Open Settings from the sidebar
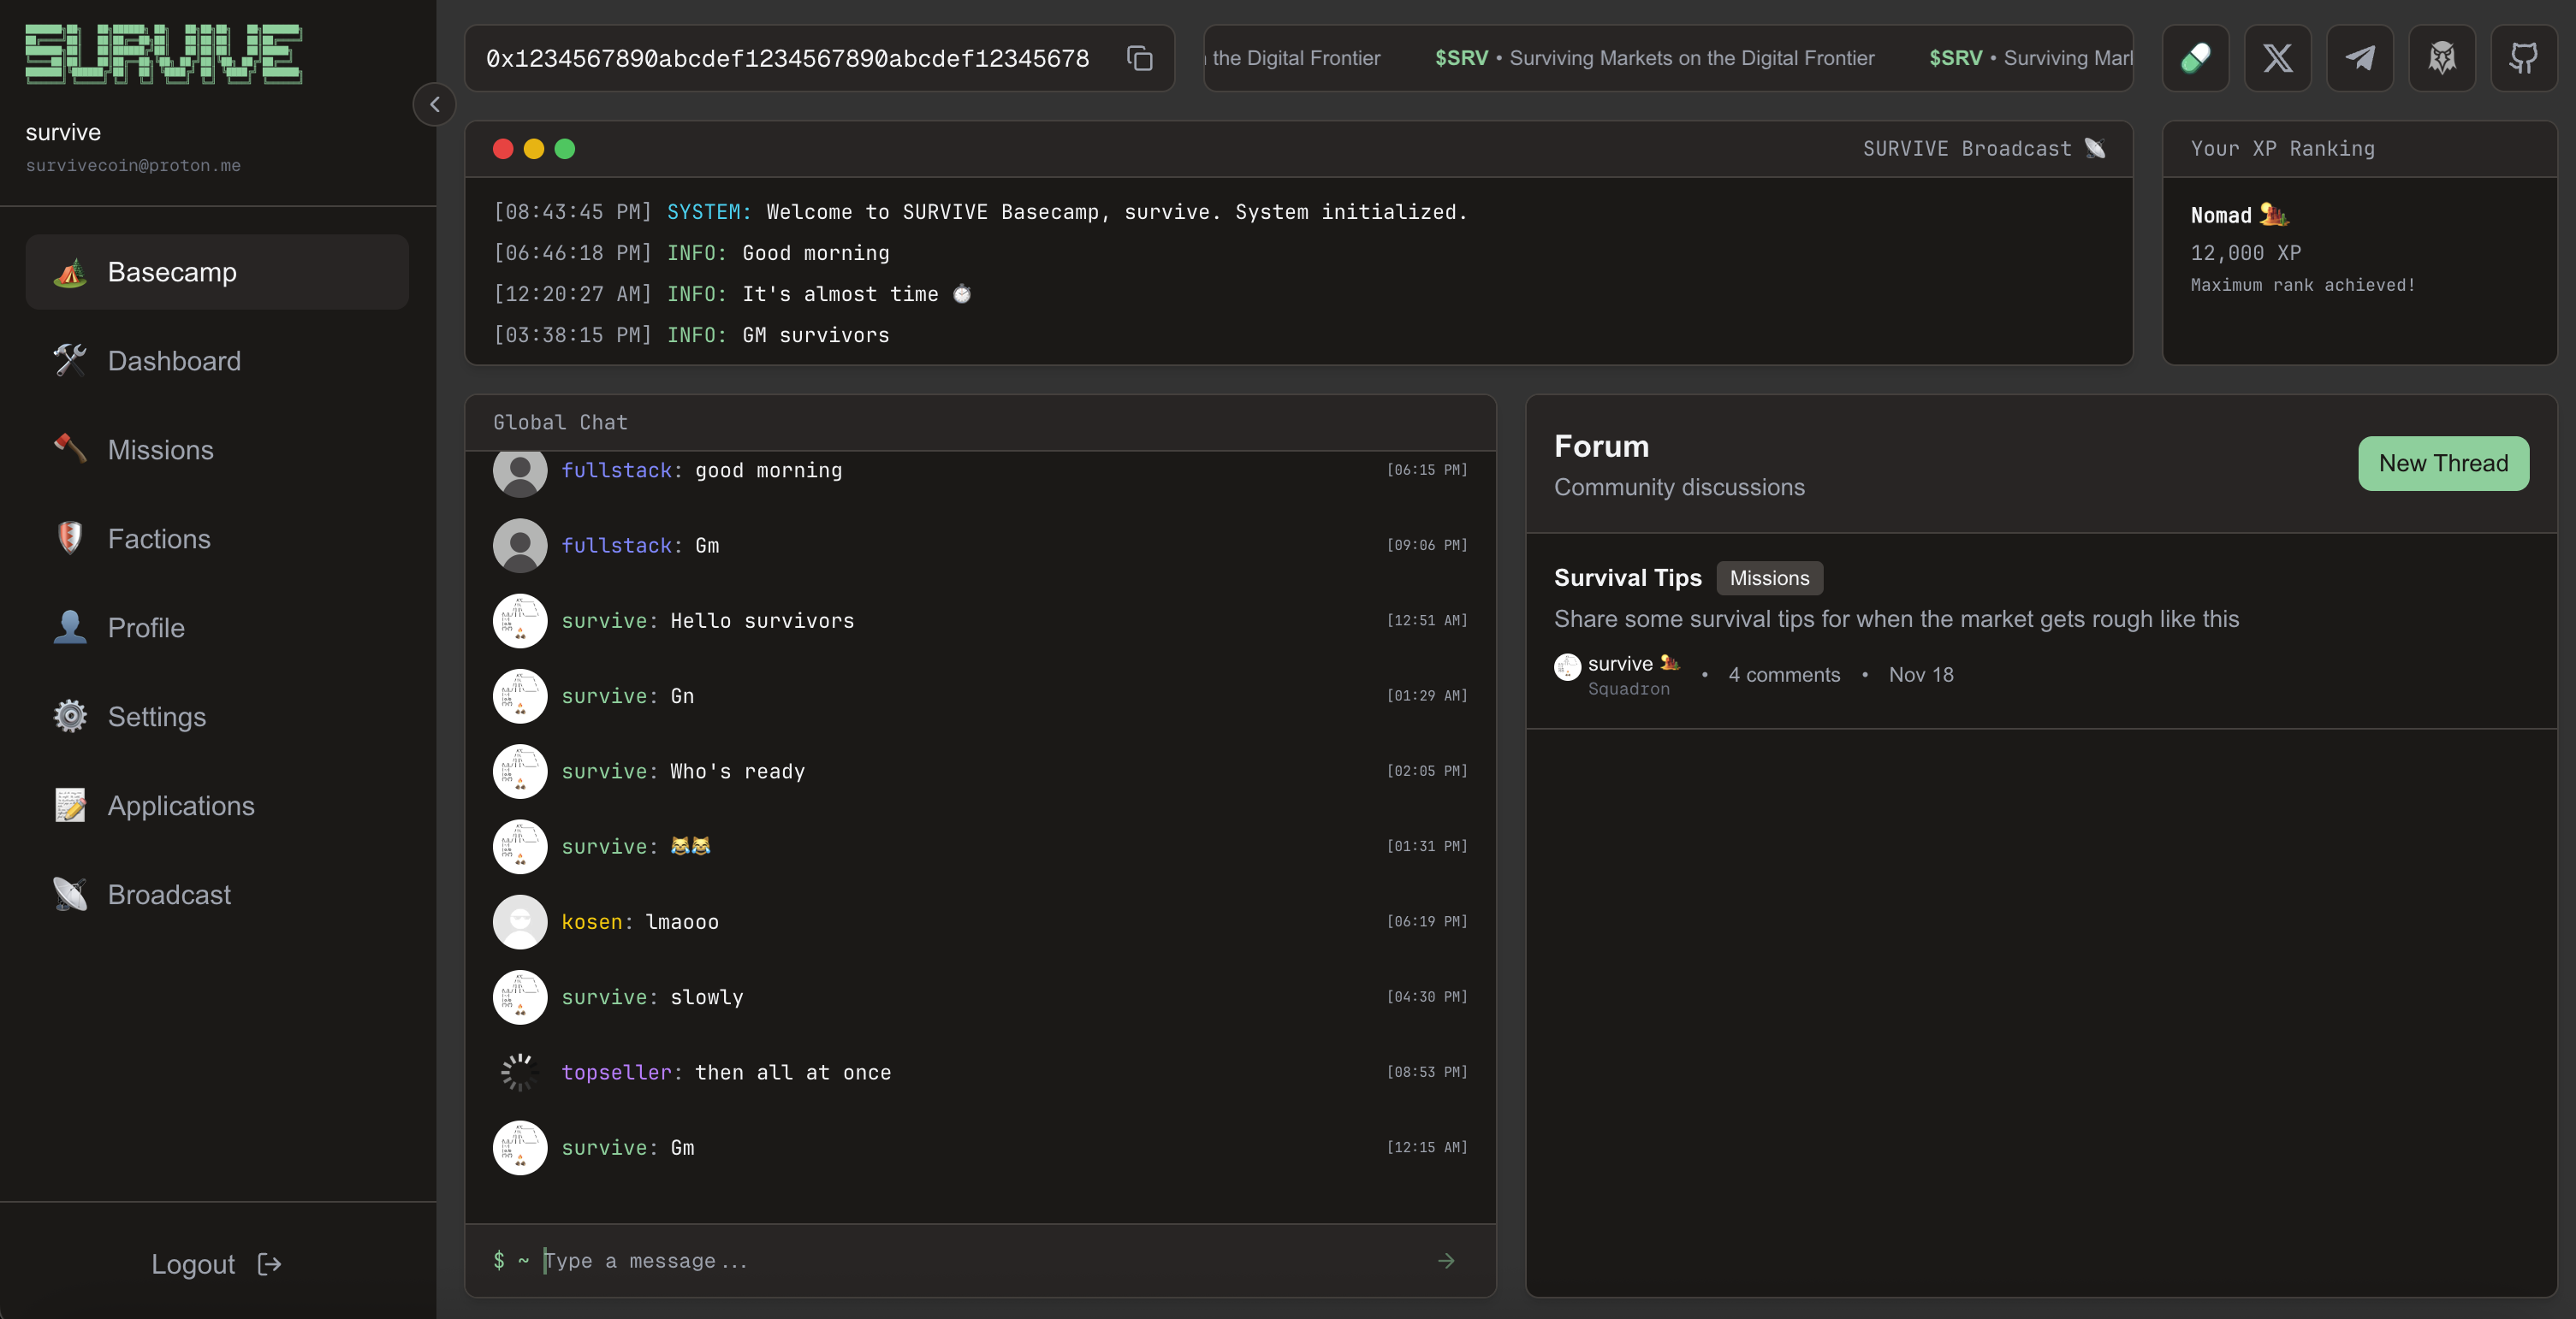 pos(217,717)
